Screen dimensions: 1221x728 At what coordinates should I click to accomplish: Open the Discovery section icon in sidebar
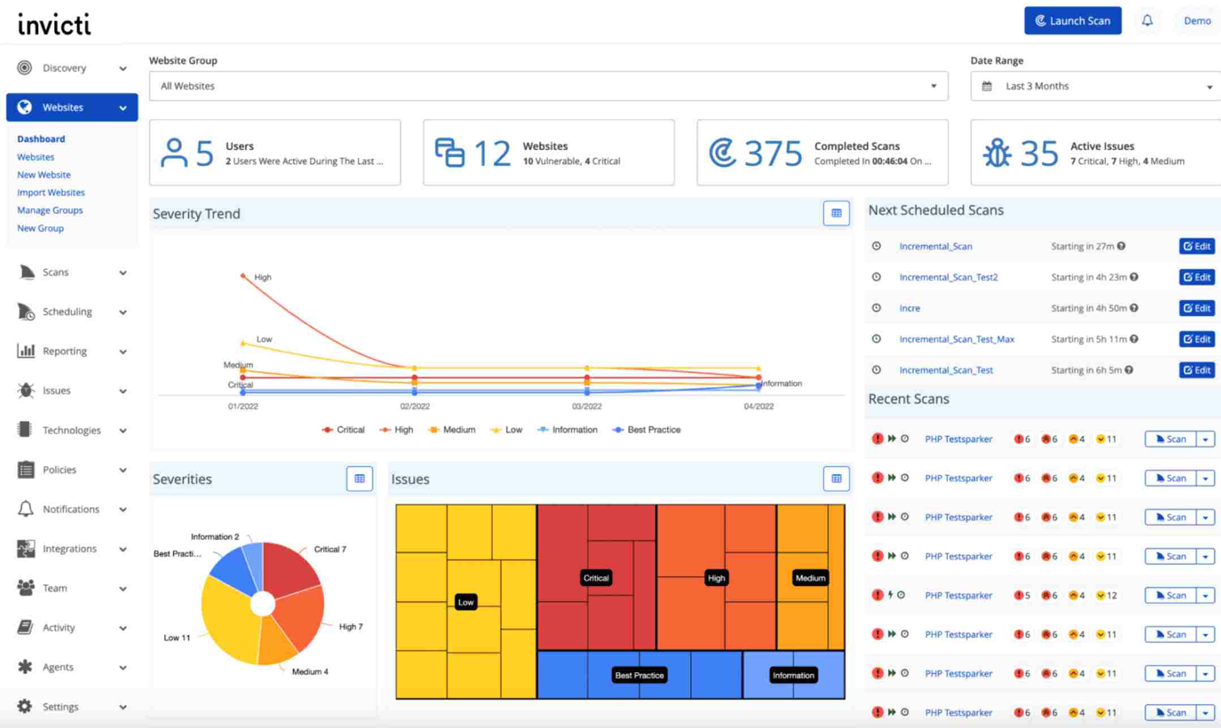point(25,67)
